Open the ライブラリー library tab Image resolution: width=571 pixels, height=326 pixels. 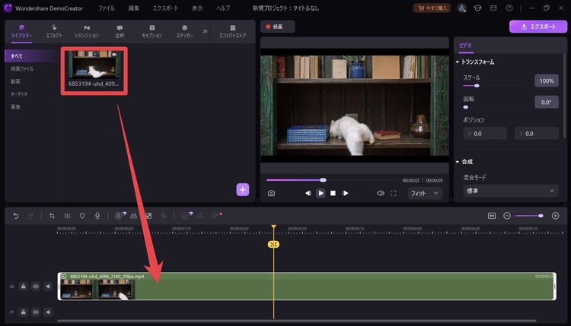click(x=21, y=32)
